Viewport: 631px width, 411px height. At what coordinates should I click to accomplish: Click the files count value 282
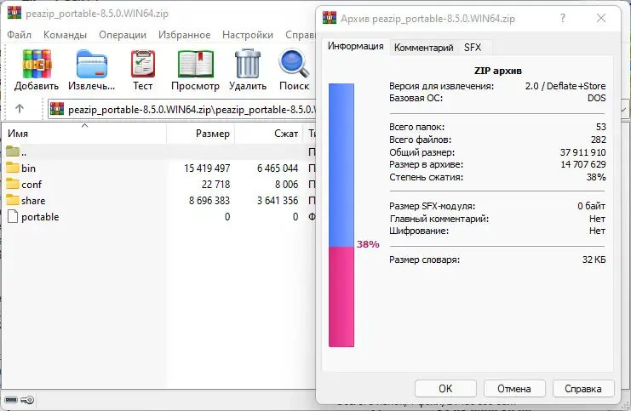click(599, 140)
